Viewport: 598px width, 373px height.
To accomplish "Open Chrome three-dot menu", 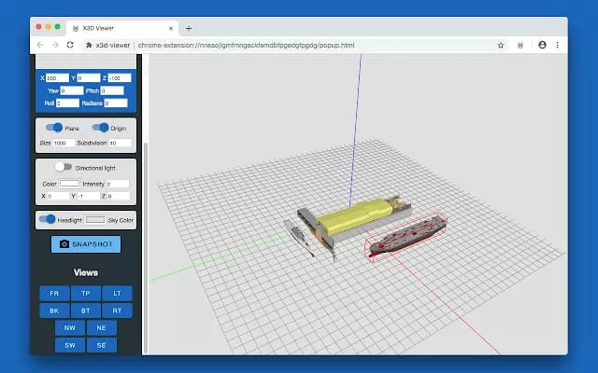I will tap(558, 44).
